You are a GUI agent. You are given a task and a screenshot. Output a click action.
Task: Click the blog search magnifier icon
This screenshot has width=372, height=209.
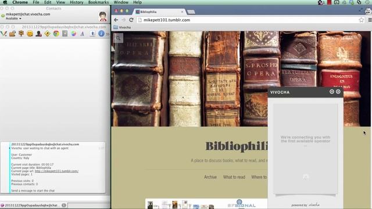click(118, 38)
